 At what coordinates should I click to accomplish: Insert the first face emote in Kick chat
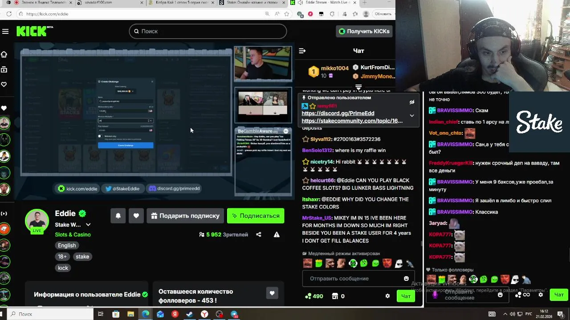pyautogui.click(x=308, y=264)
